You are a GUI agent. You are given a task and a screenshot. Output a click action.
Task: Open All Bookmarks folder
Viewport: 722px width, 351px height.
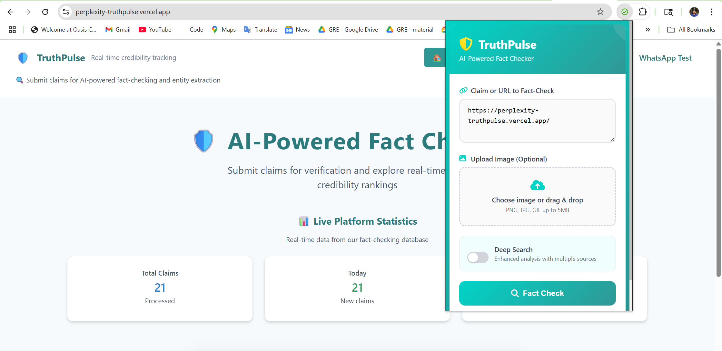(691, 30)
